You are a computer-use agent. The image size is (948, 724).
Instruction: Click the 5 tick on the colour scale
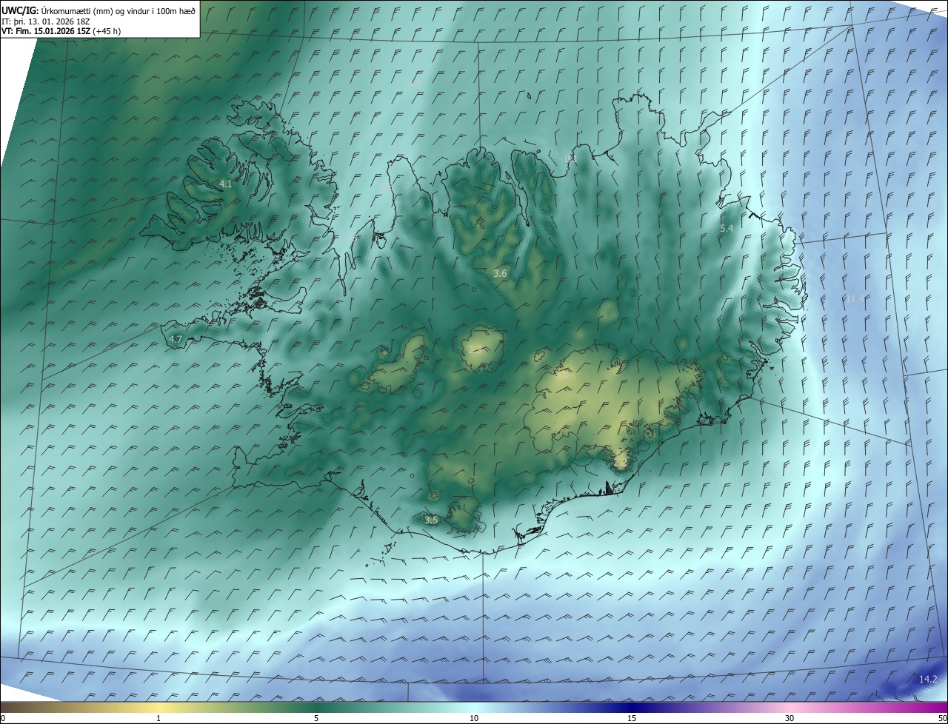tap(316, 718)
